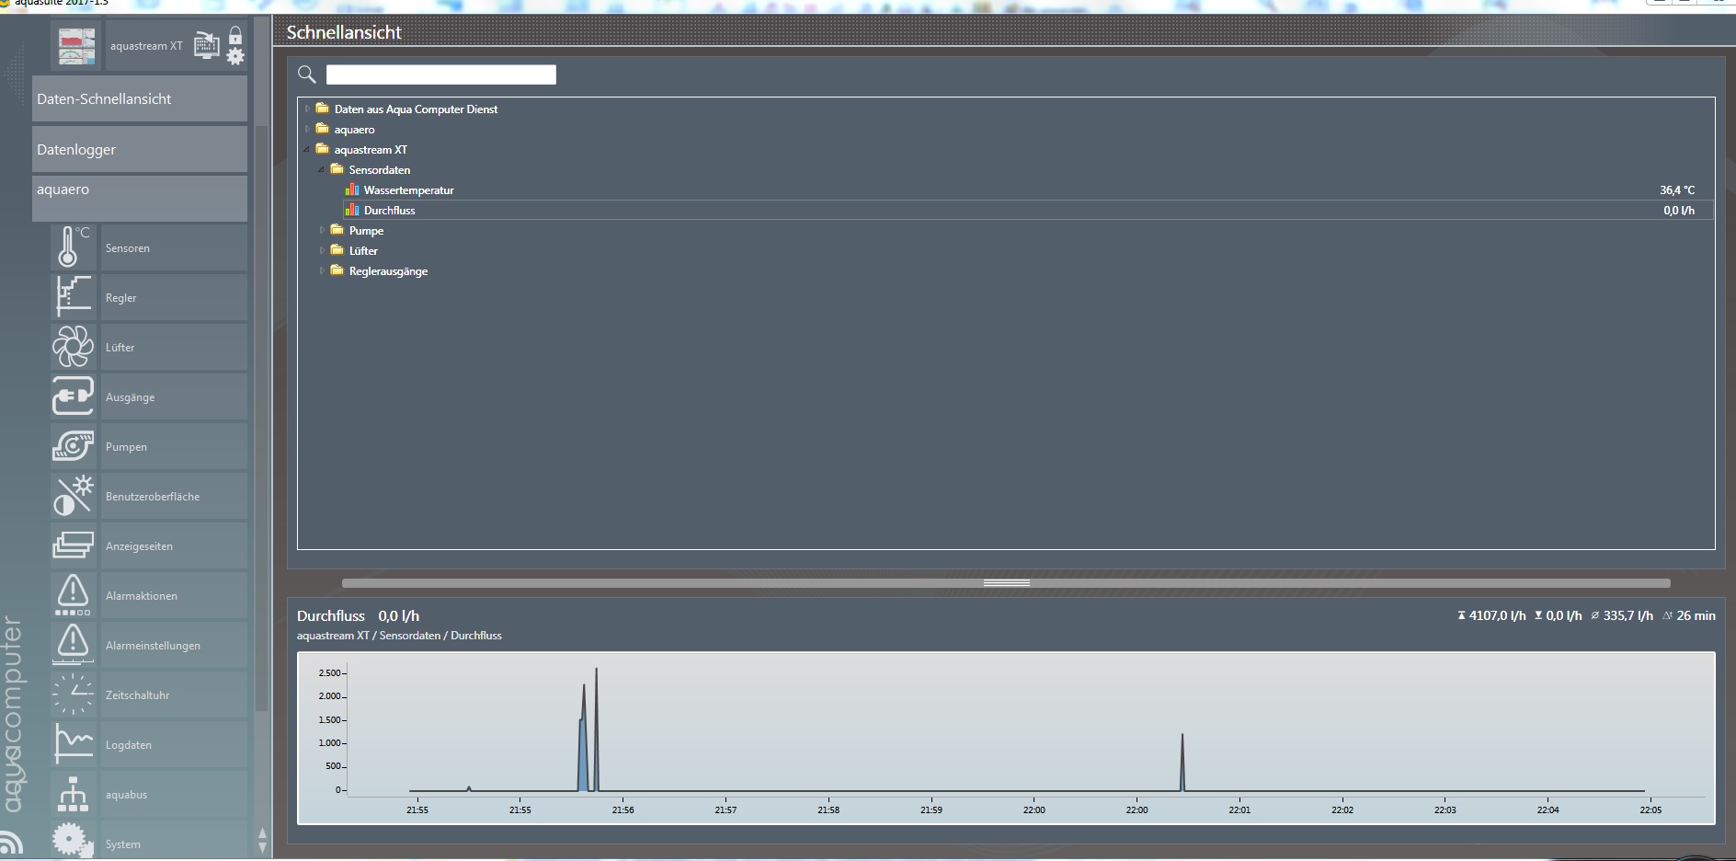Click the Pumpen pump icon
The image size is (1736, 861).
click(73, 446)
